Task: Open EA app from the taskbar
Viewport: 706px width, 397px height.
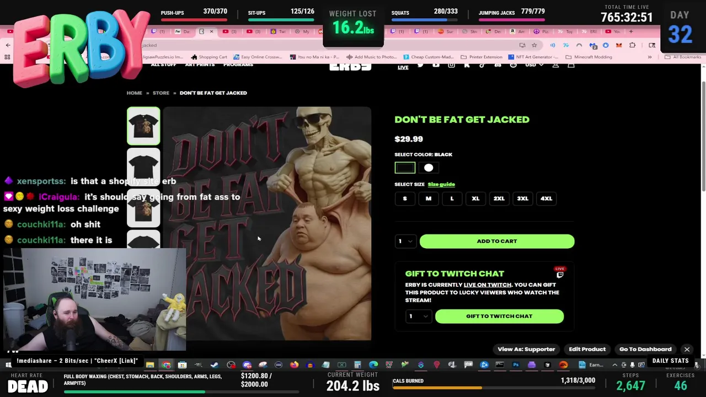Action: [564, 364]
